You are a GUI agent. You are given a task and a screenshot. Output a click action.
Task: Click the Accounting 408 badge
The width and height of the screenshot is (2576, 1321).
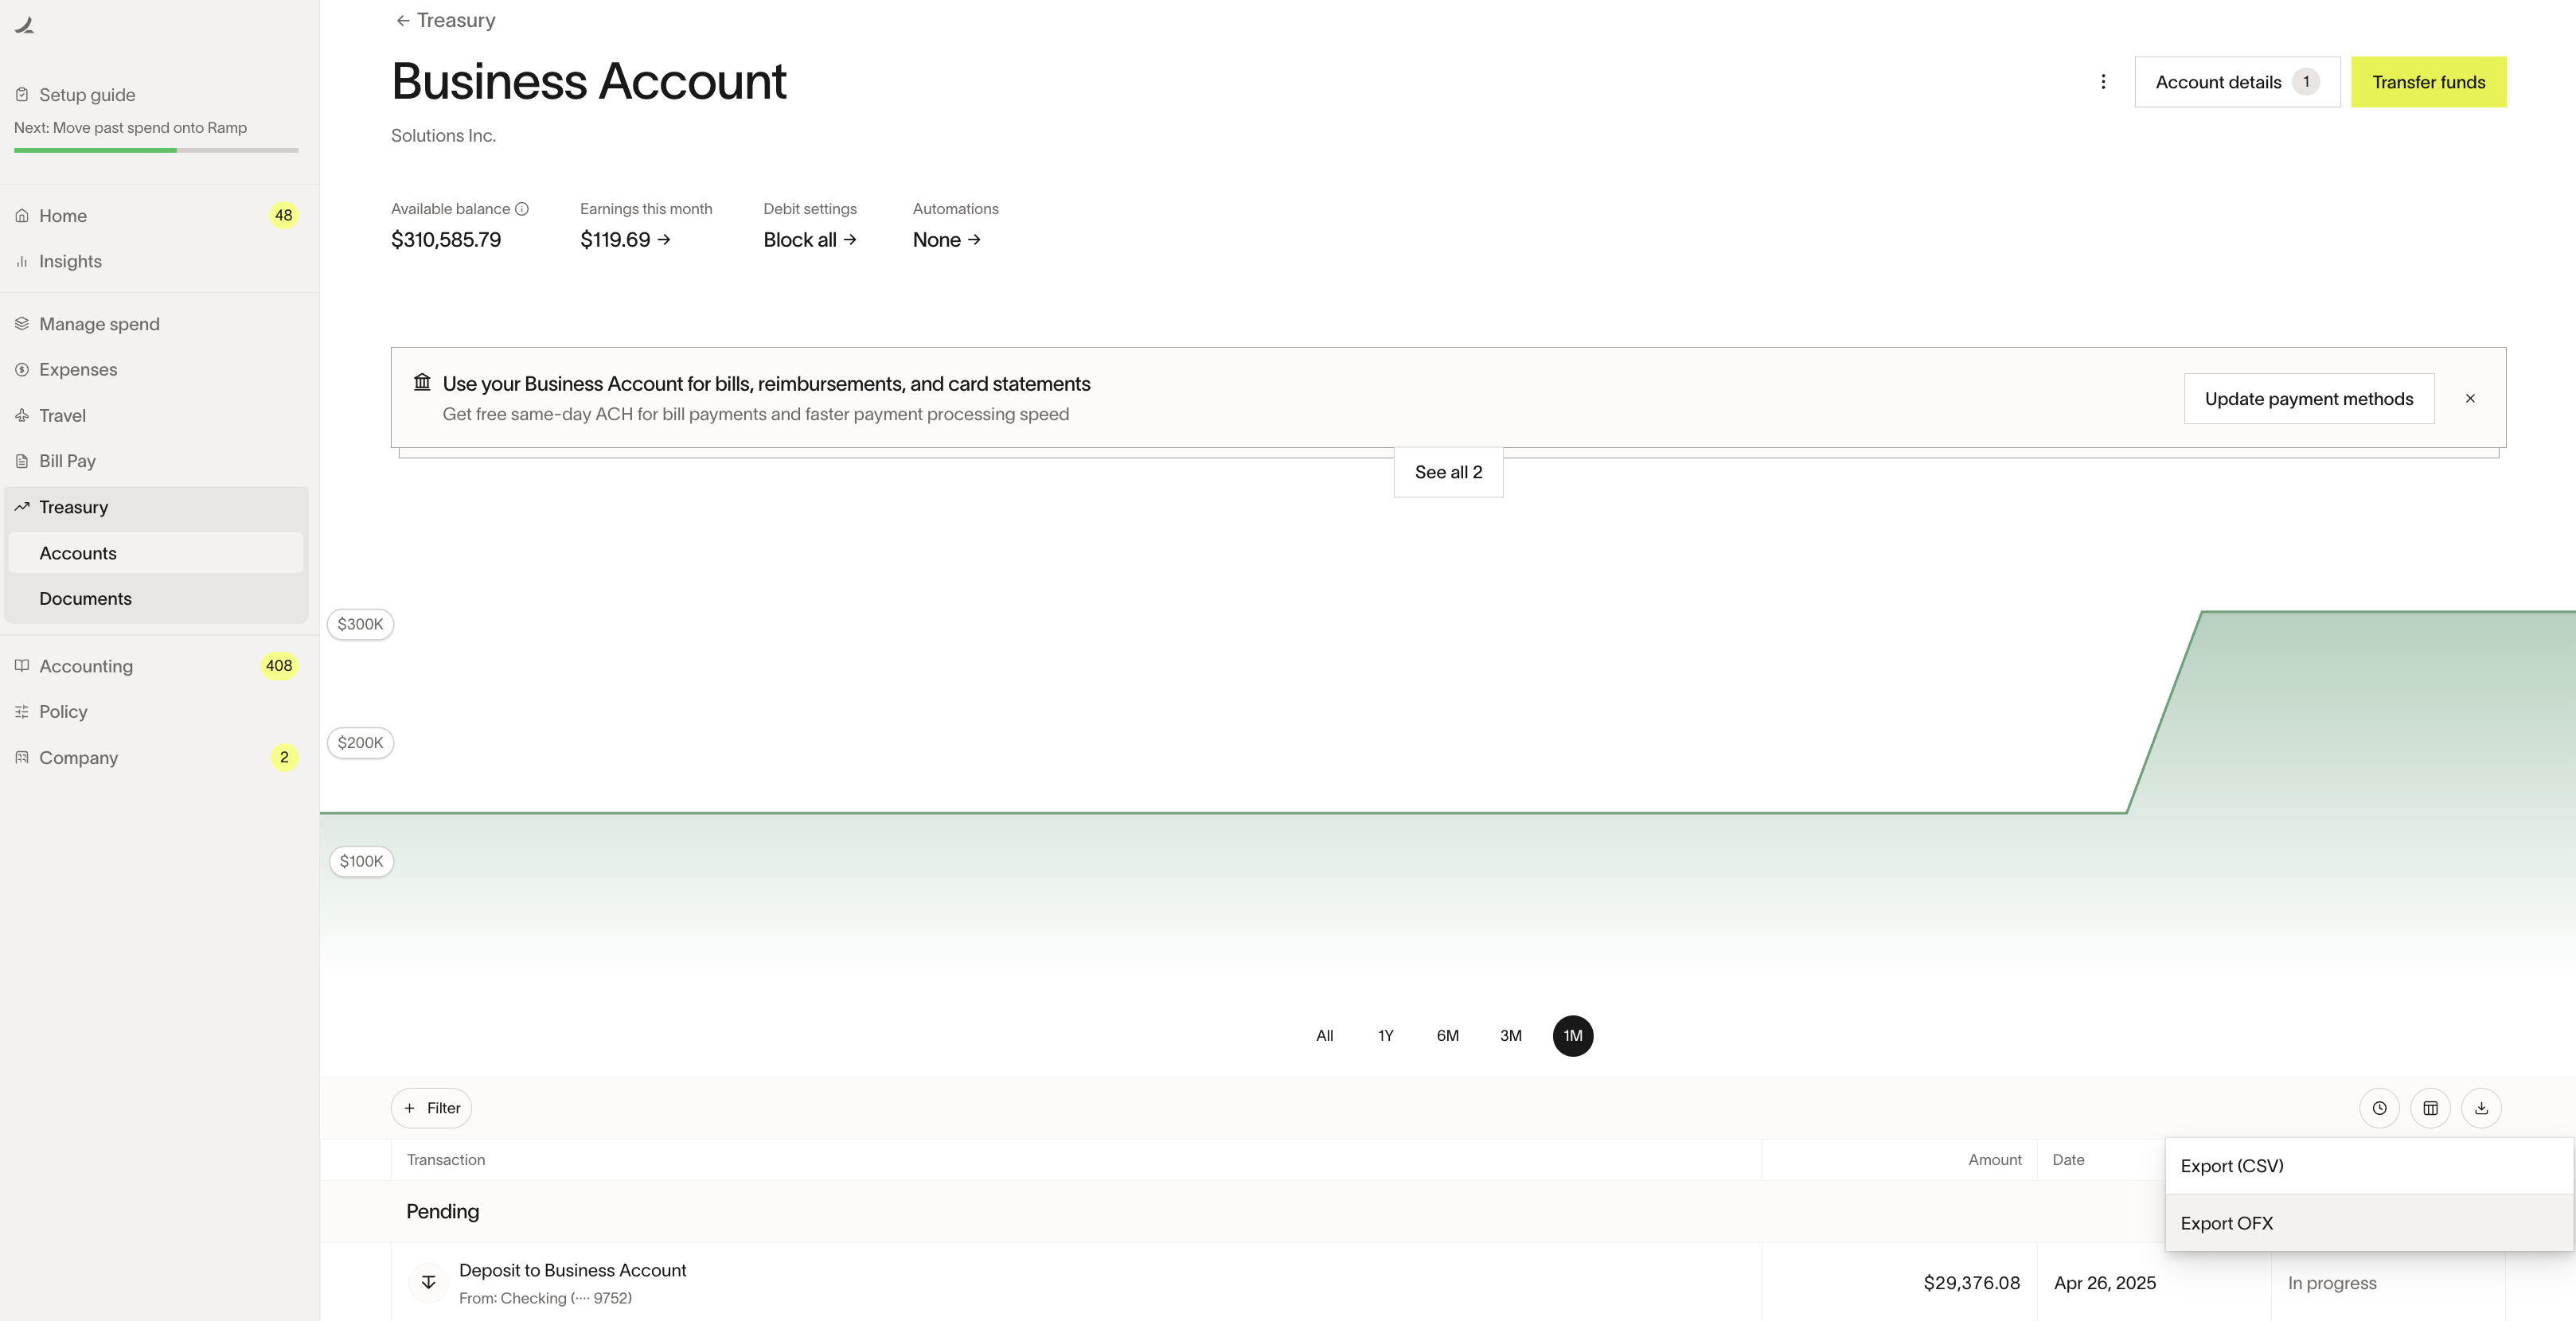pos(279,666)
